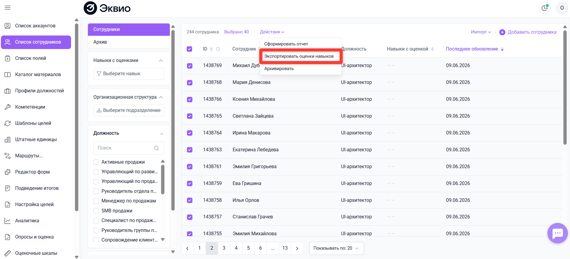Collapse the Организационная структура section
The image size is (570, 259).
point(161,97)
